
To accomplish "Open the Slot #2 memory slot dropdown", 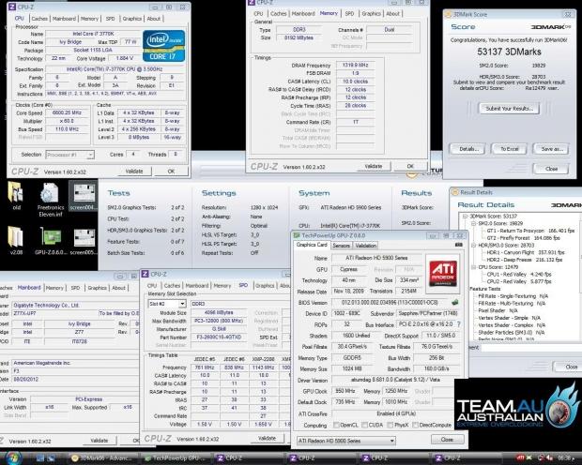I will tap(167, 304).
